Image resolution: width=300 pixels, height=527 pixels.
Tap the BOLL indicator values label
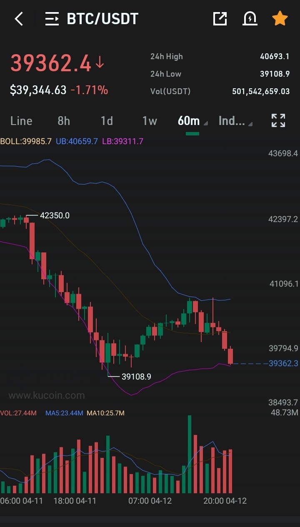point(72,141)
